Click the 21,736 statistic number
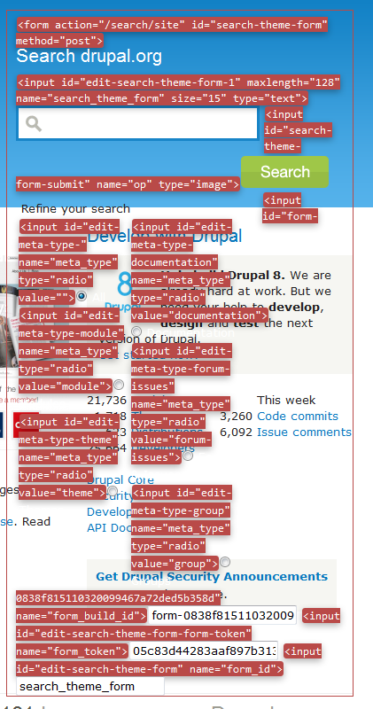Image resolution: width=373 pixels, height=709 pixels. point(106,401)
